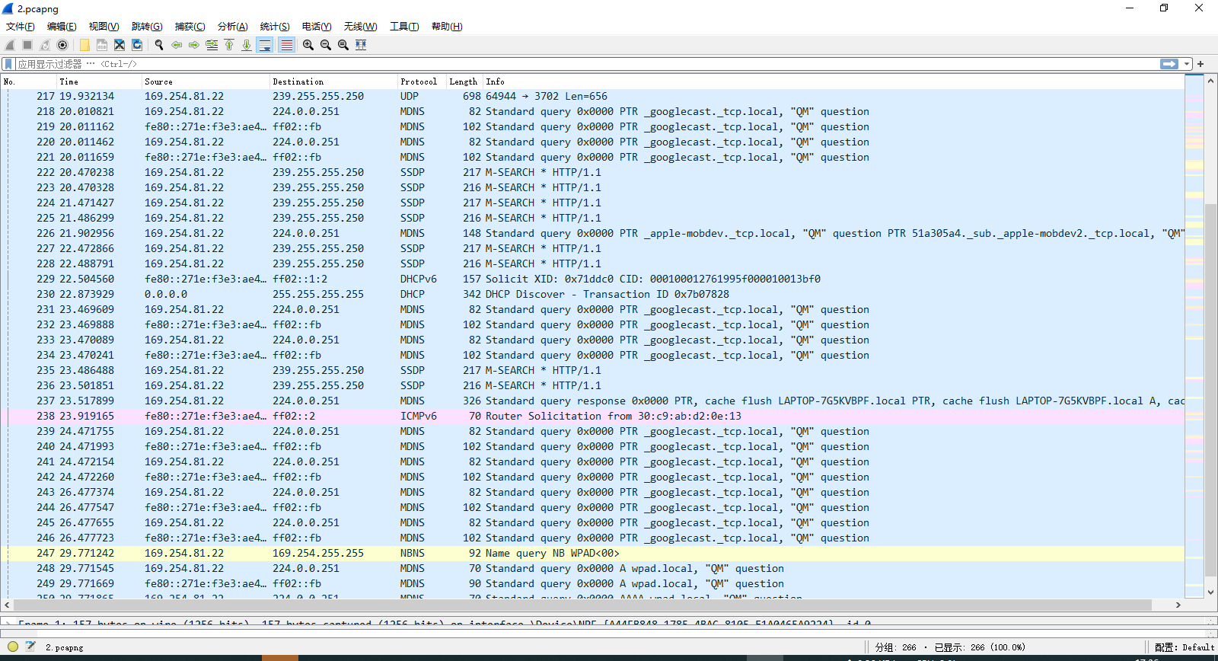This screenshot has height=661, width=1218.
Task: Select packet 229 DHCPv6 Solicit row
Action: click(593, 279)
